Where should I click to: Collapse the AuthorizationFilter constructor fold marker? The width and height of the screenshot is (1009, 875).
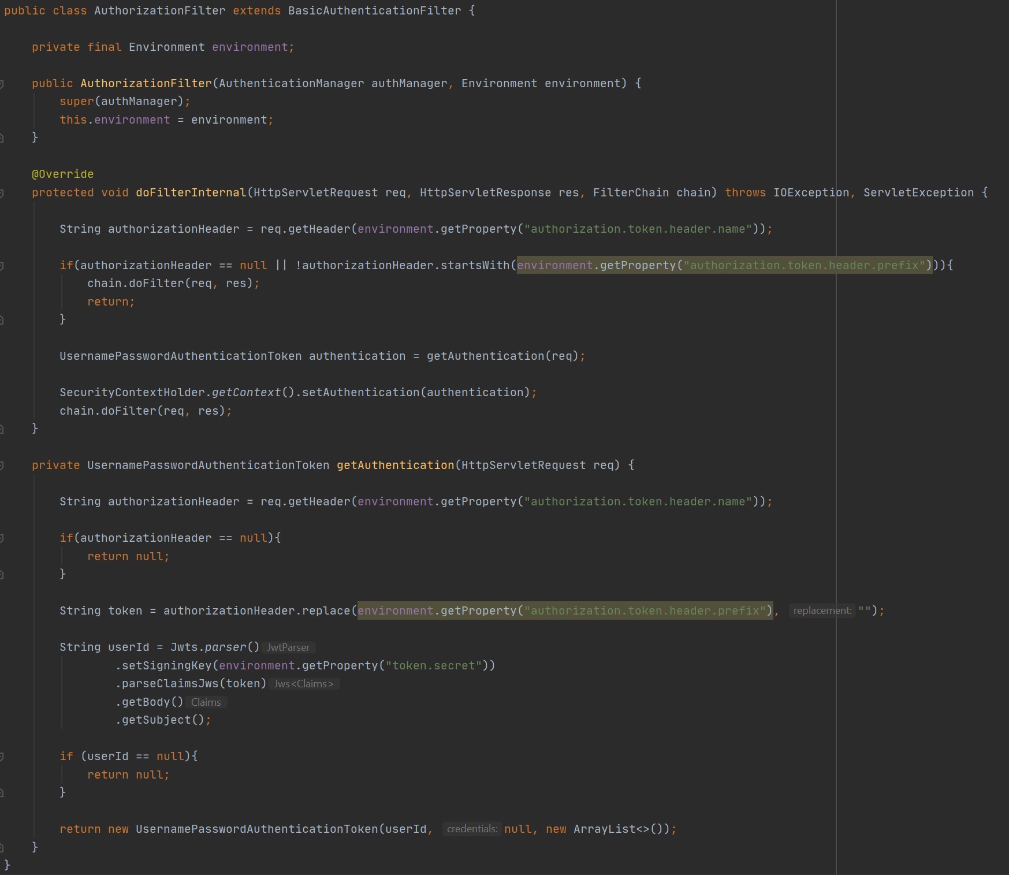tap(2, 84)
